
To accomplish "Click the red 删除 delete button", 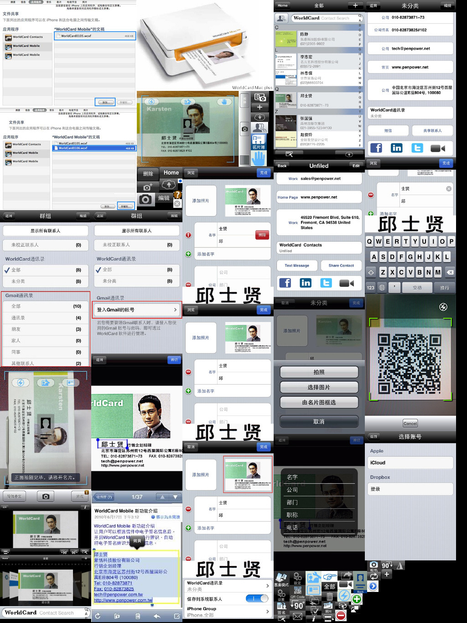I will pos(262,235).
